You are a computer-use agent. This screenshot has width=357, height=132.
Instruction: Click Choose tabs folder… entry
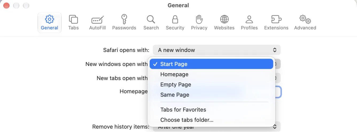211,120
